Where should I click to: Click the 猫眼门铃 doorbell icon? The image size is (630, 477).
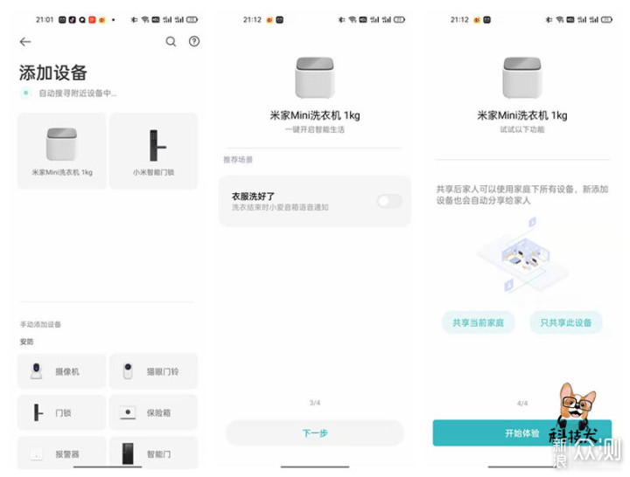coord(128,370)
